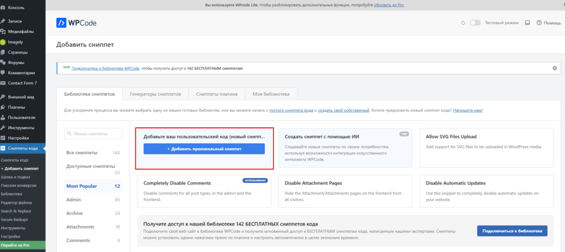Click the brush icon next to Внешний вид
Viewport: 565px width, 252px height.
point(3,97)
